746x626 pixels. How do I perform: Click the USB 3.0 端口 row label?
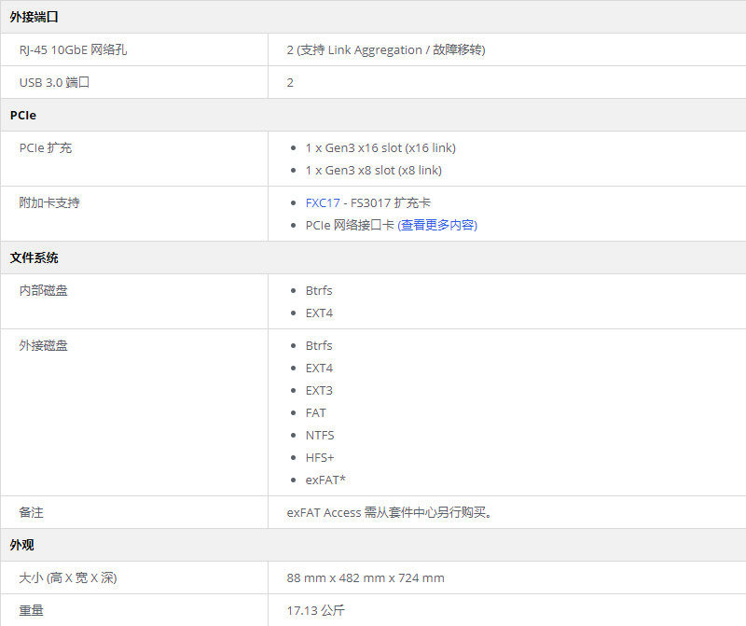(x=56, y=82)
